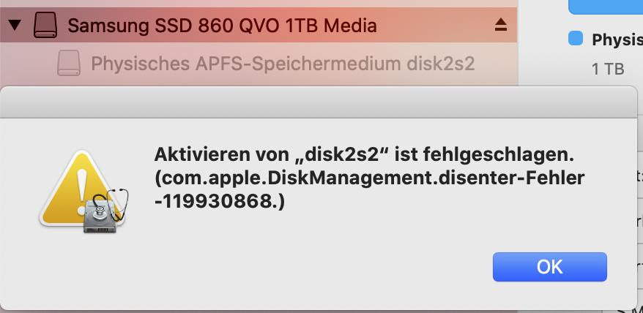
Task: Click the blue Physis legend color square
Action: [576, 37]
